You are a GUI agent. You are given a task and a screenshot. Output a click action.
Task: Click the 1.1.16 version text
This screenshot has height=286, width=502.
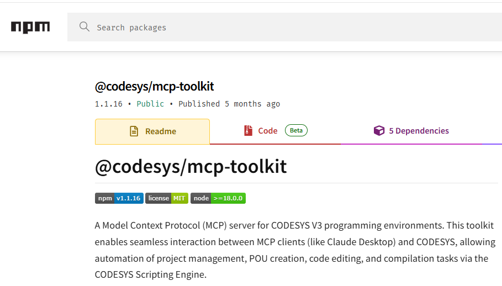pyautogui.click(x=108, y=104)
